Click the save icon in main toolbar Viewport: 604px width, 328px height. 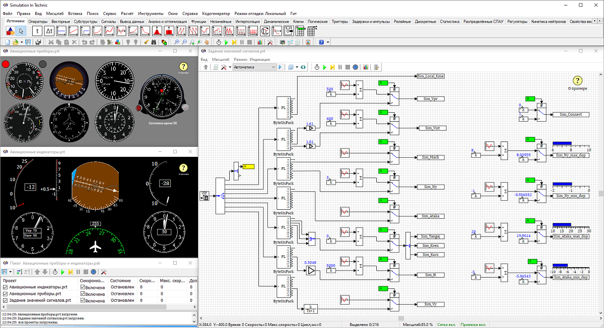[x=28, y=43]
